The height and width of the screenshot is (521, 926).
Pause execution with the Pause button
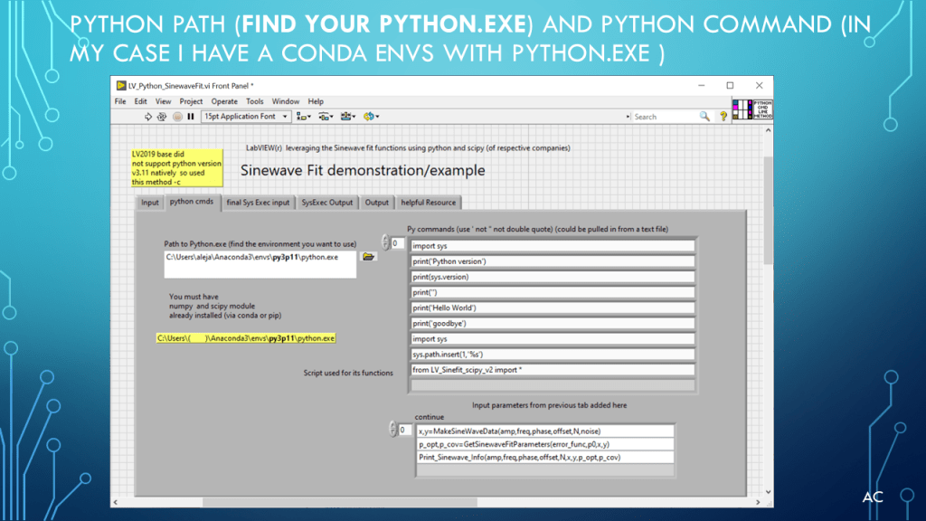coord(191,117)
